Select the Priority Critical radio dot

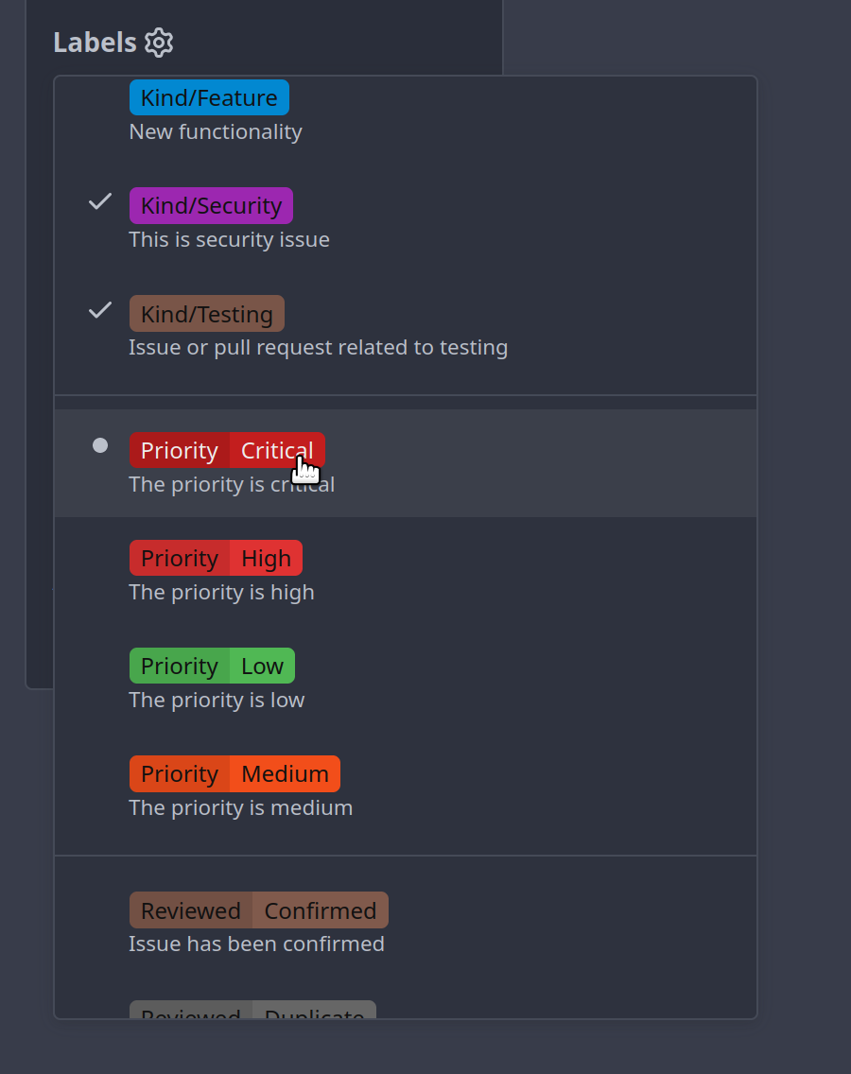(x=100, y=446)
